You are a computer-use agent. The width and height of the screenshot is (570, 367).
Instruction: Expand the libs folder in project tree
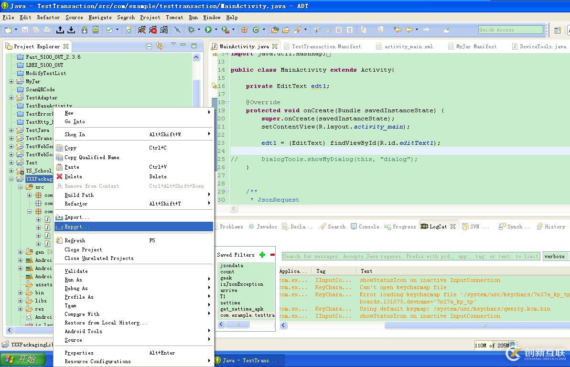[x=21, y=301]
